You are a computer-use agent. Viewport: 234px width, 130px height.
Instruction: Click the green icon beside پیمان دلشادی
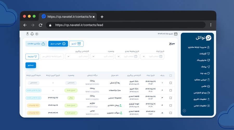[121, 106]
